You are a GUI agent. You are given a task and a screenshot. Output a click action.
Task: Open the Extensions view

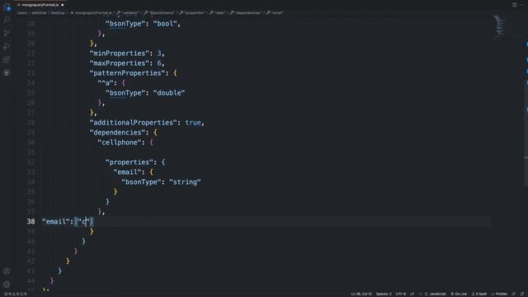[7, 59]
